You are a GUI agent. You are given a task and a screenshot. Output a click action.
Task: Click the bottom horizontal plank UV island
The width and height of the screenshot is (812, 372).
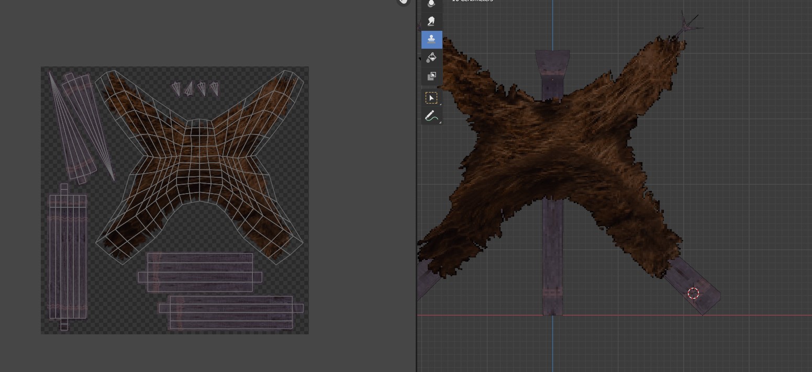click(230, 312)
